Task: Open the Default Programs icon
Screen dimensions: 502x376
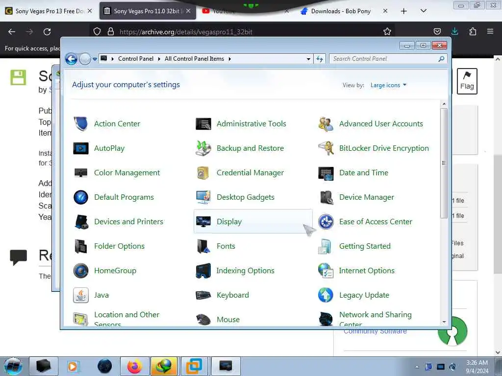Action: click(81, 197)
